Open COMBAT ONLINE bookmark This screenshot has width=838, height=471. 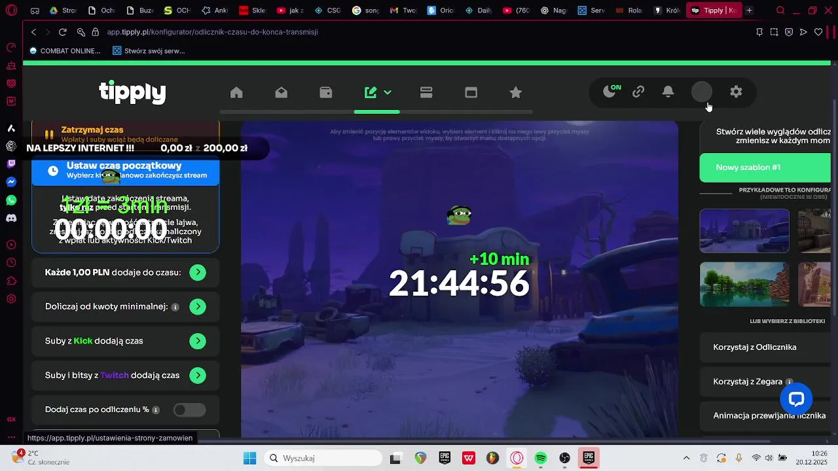pos(65,50)
